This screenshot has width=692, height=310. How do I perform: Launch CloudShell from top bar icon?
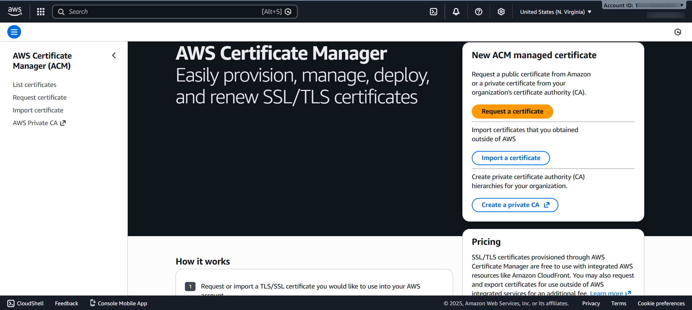[434, 12]
